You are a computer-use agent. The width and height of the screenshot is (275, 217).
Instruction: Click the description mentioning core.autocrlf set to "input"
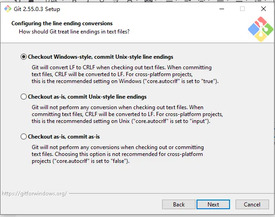point(127,114)
